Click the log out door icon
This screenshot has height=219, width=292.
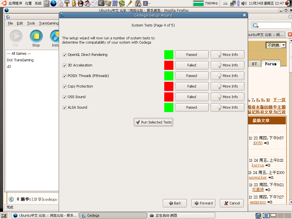pos(288,3)
